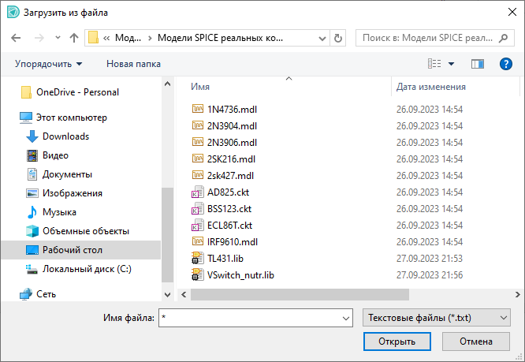Go forward with the right arrow

[39, 38]
